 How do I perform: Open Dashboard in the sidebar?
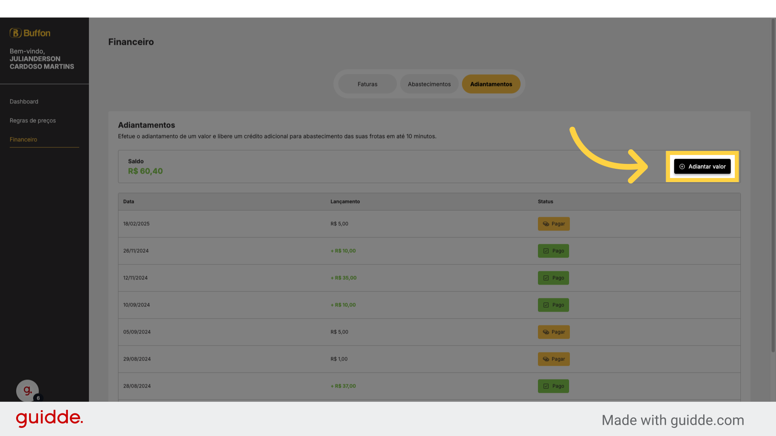click(24, 101)
